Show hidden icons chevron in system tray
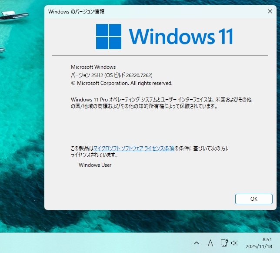This screenshot has height=253, width=280. tap(197, 243)
